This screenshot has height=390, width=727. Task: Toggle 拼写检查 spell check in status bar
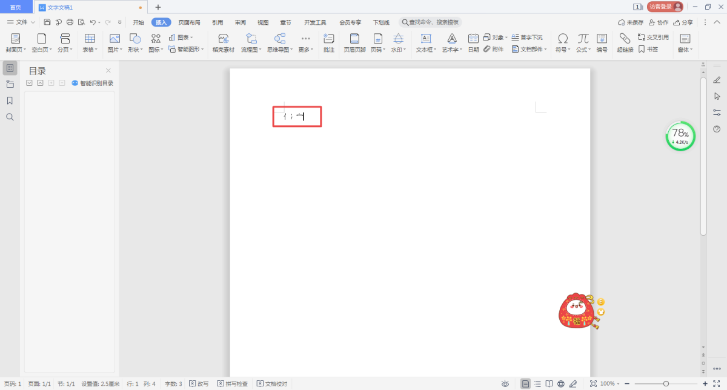(x=233, y=383)
